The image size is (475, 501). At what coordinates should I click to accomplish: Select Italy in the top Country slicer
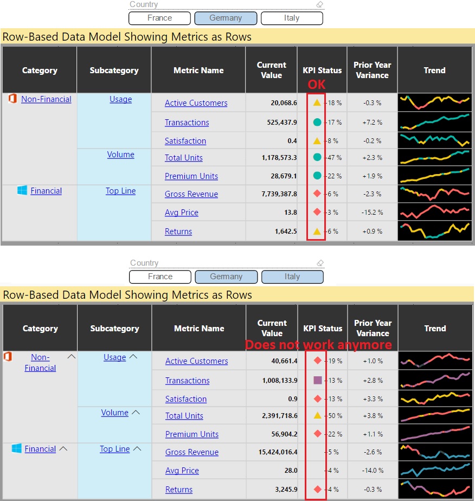click(292, 18)
